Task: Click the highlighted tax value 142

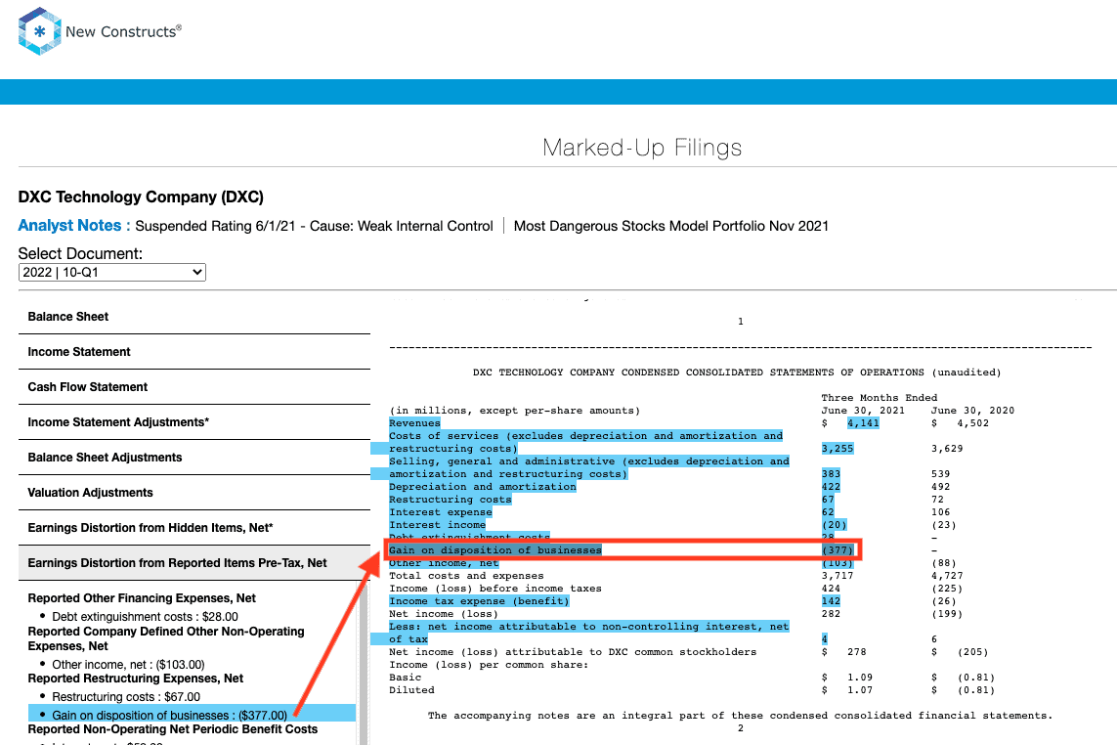Action: point(831,601)
